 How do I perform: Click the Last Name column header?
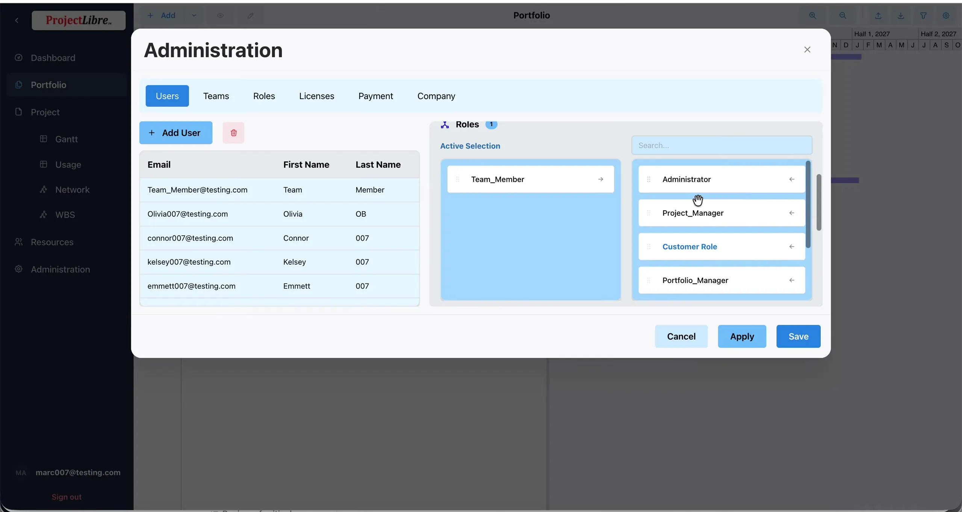[378, 164]
